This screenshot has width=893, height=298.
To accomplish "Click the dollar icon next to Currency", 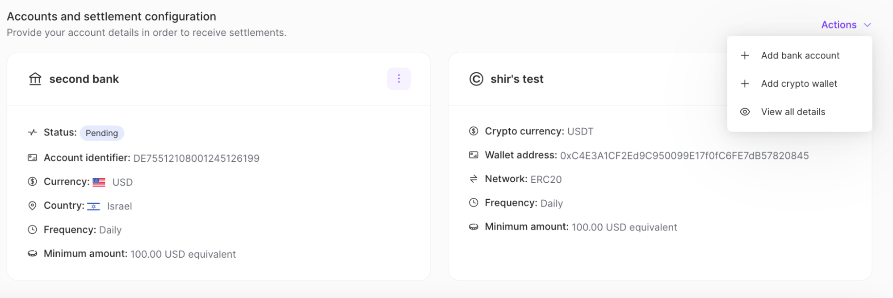I will [32, 181].
